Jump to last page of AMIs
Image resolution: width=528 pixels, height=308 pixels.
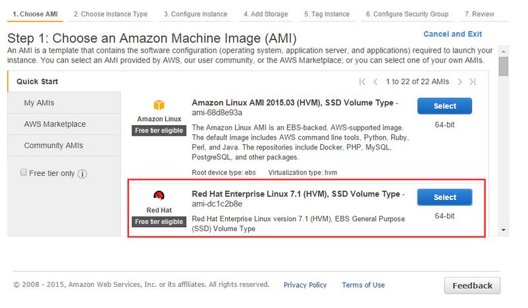(x=473, y=82)
